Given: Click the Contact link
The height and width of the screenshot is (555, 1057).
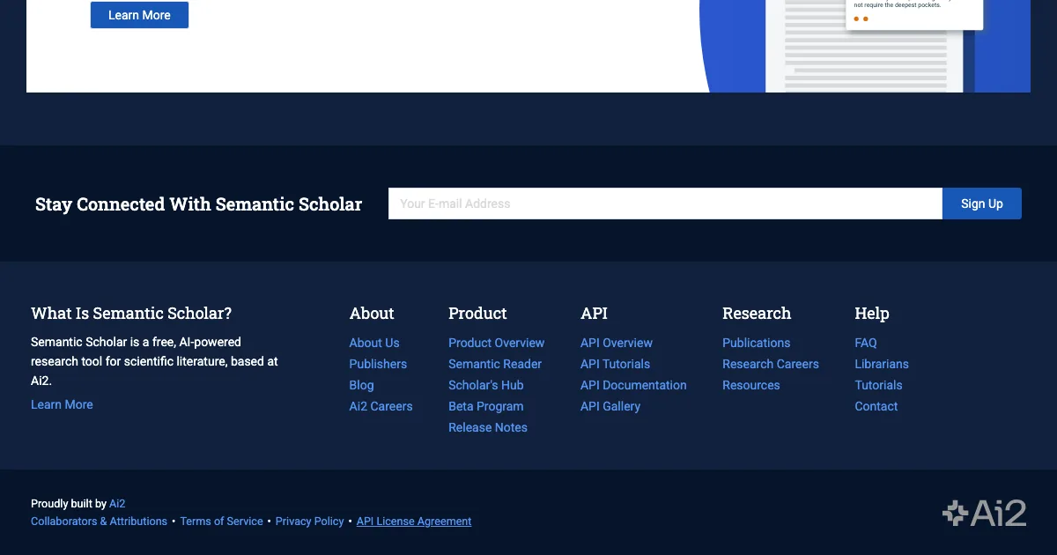Looking at the screenshot, I should tap(876, 406).
